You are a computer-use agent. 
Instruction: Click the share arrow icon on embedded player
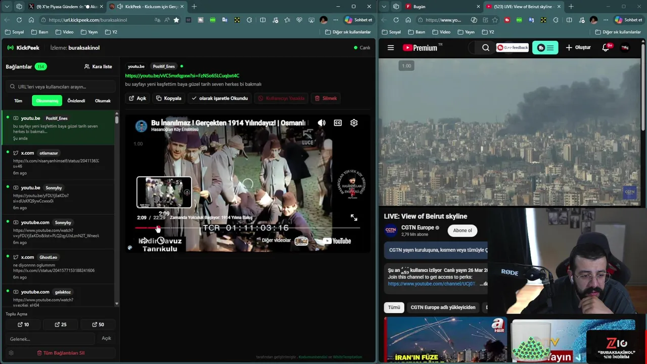(144, 241)
